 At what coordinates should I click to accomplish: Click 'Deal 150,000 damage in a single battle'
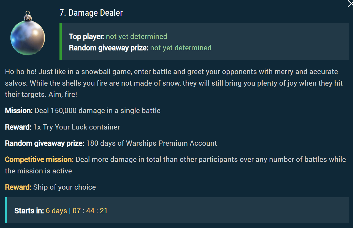coord(97,111)
